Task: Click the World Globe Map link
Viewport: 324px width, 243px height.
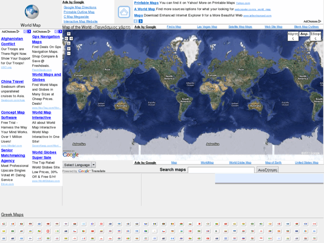Action: [240, 163]
